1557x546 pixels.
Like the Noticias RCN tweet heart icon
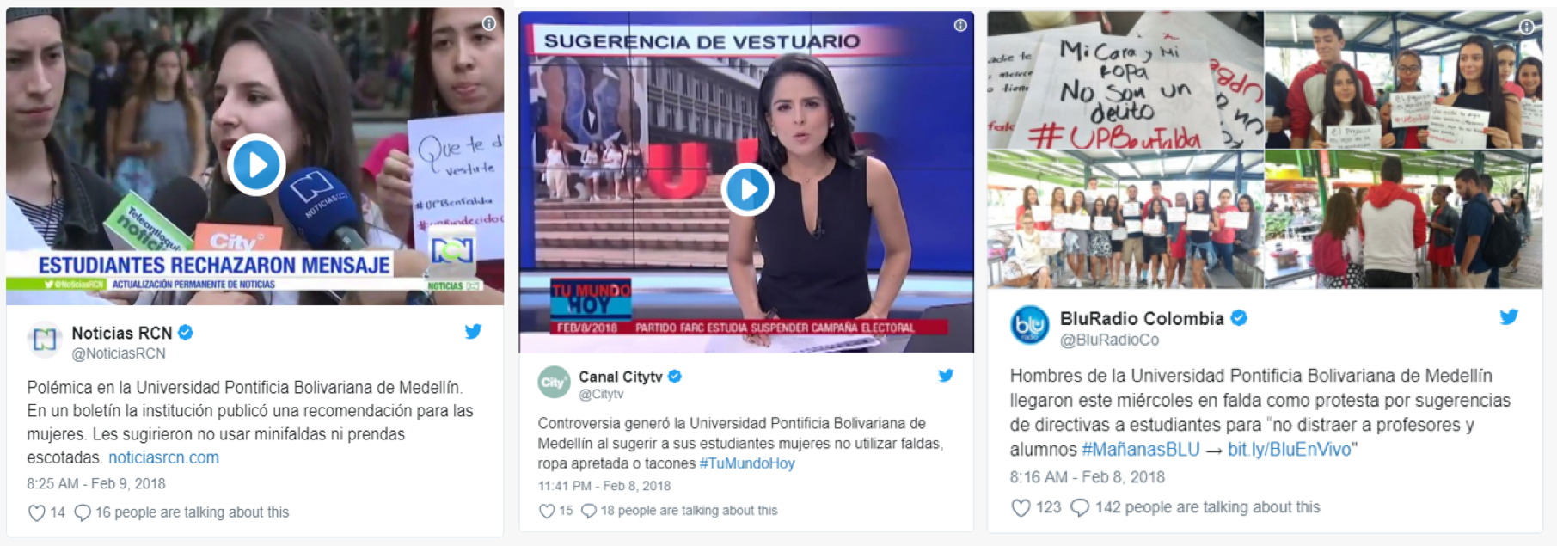click(36, 512)
